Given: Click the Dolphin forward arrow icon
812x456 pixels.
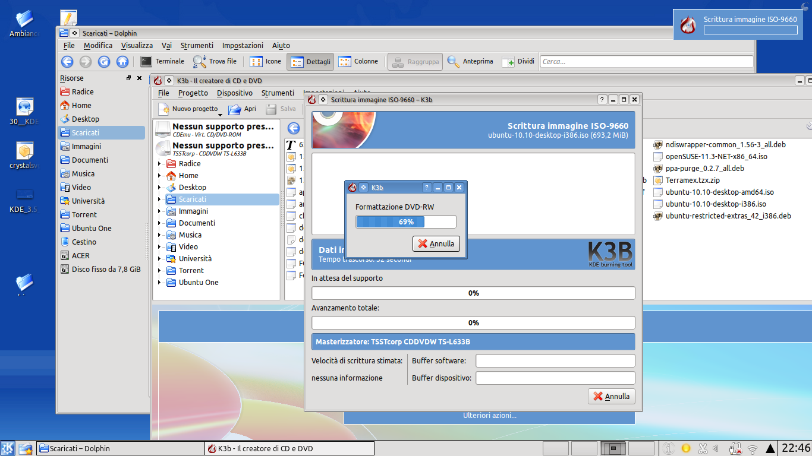Looking at the screenshot, I should pos(86,61).
